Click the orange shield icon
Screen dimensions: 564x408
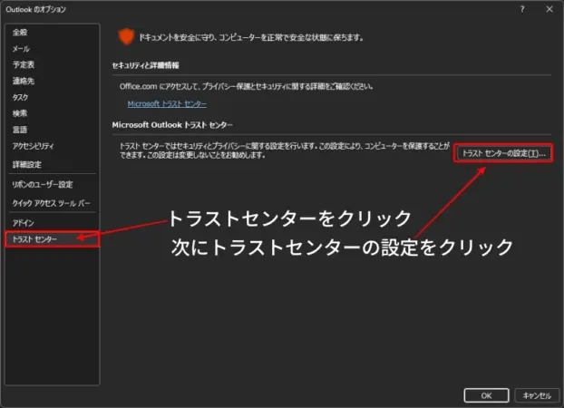coord(126,36)
